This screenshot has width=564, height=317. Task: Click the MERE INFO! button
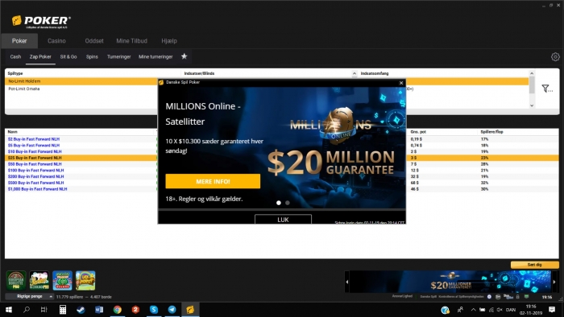(x=213, y=181)
